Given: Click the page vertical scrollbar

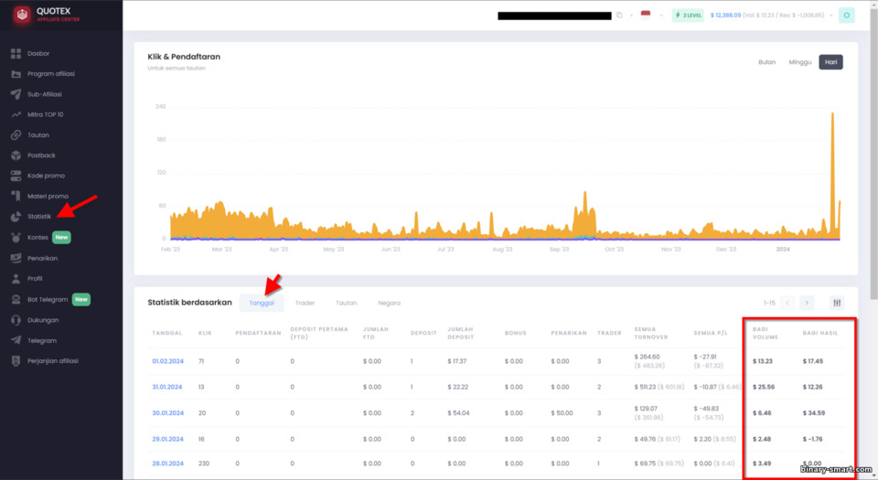Looking at the screenshot, I should click(873, 156).
